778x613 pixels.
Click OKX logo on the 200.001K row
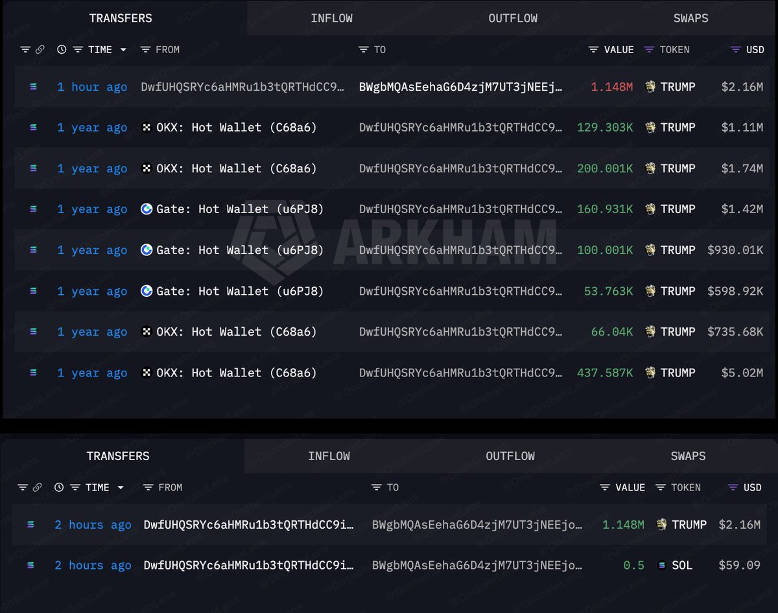pyautogui.click(x=147, y=168)
